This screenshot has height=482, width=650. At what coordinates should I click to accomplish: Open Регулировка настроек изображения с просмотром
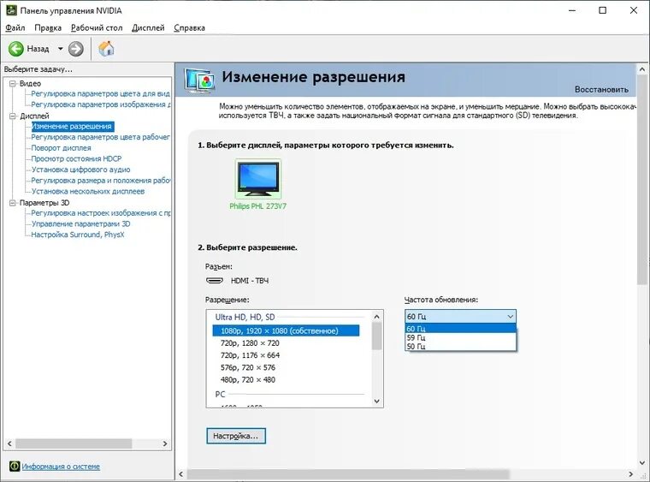pyautogui.click(x=100, y=213)
